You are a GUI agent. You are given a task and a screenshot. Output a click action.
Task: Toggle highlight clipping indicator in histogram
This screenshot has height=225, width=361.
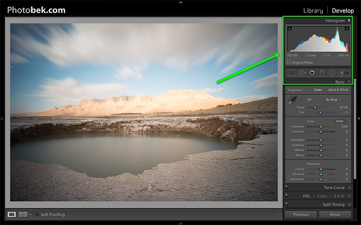tap(347, 28)
